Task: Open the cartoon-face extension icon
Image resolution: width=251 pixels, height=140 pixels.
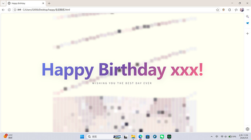Action: coord(223,10)
